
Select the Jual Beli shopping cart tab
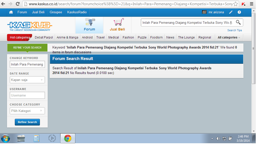[117, 25]
